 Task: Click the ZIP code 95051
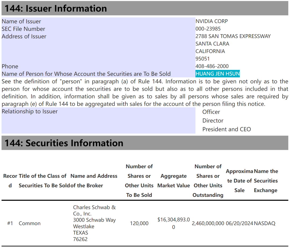click(x=202, y=59)
